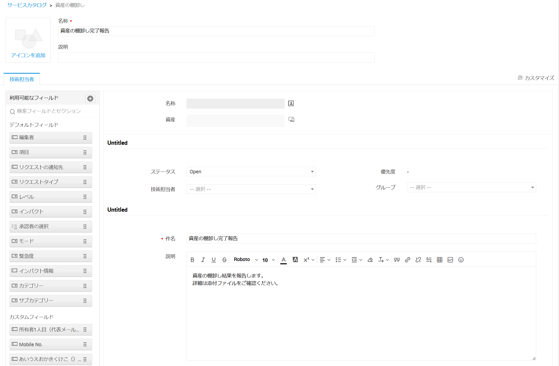Screen dimensions: 559x366
Task: Open the asset selector icon beside 資産
Action: click(291, 119)
